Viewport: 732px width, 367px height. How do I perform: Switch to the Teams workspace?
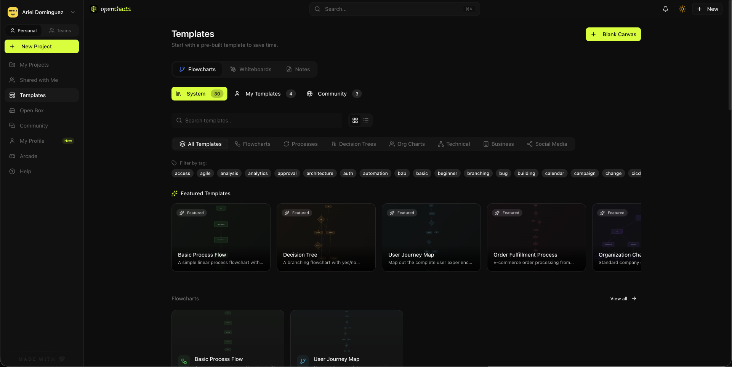(60, 30)
